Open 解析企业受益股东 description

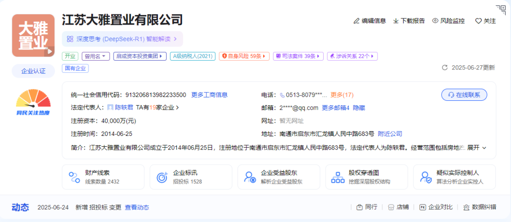coord(282,182)
